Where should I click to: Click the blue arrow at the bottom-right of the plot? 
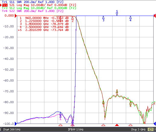(155, 124)
